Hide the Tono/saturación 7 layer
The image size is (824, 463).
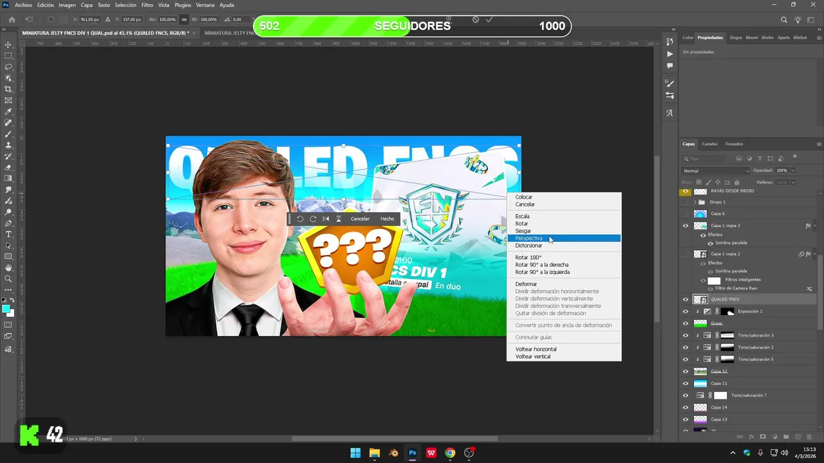(x=685, y=395)
